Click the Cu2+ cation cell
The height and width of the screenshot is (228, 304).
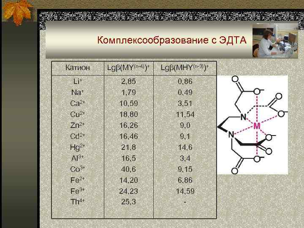pos(78,114)
